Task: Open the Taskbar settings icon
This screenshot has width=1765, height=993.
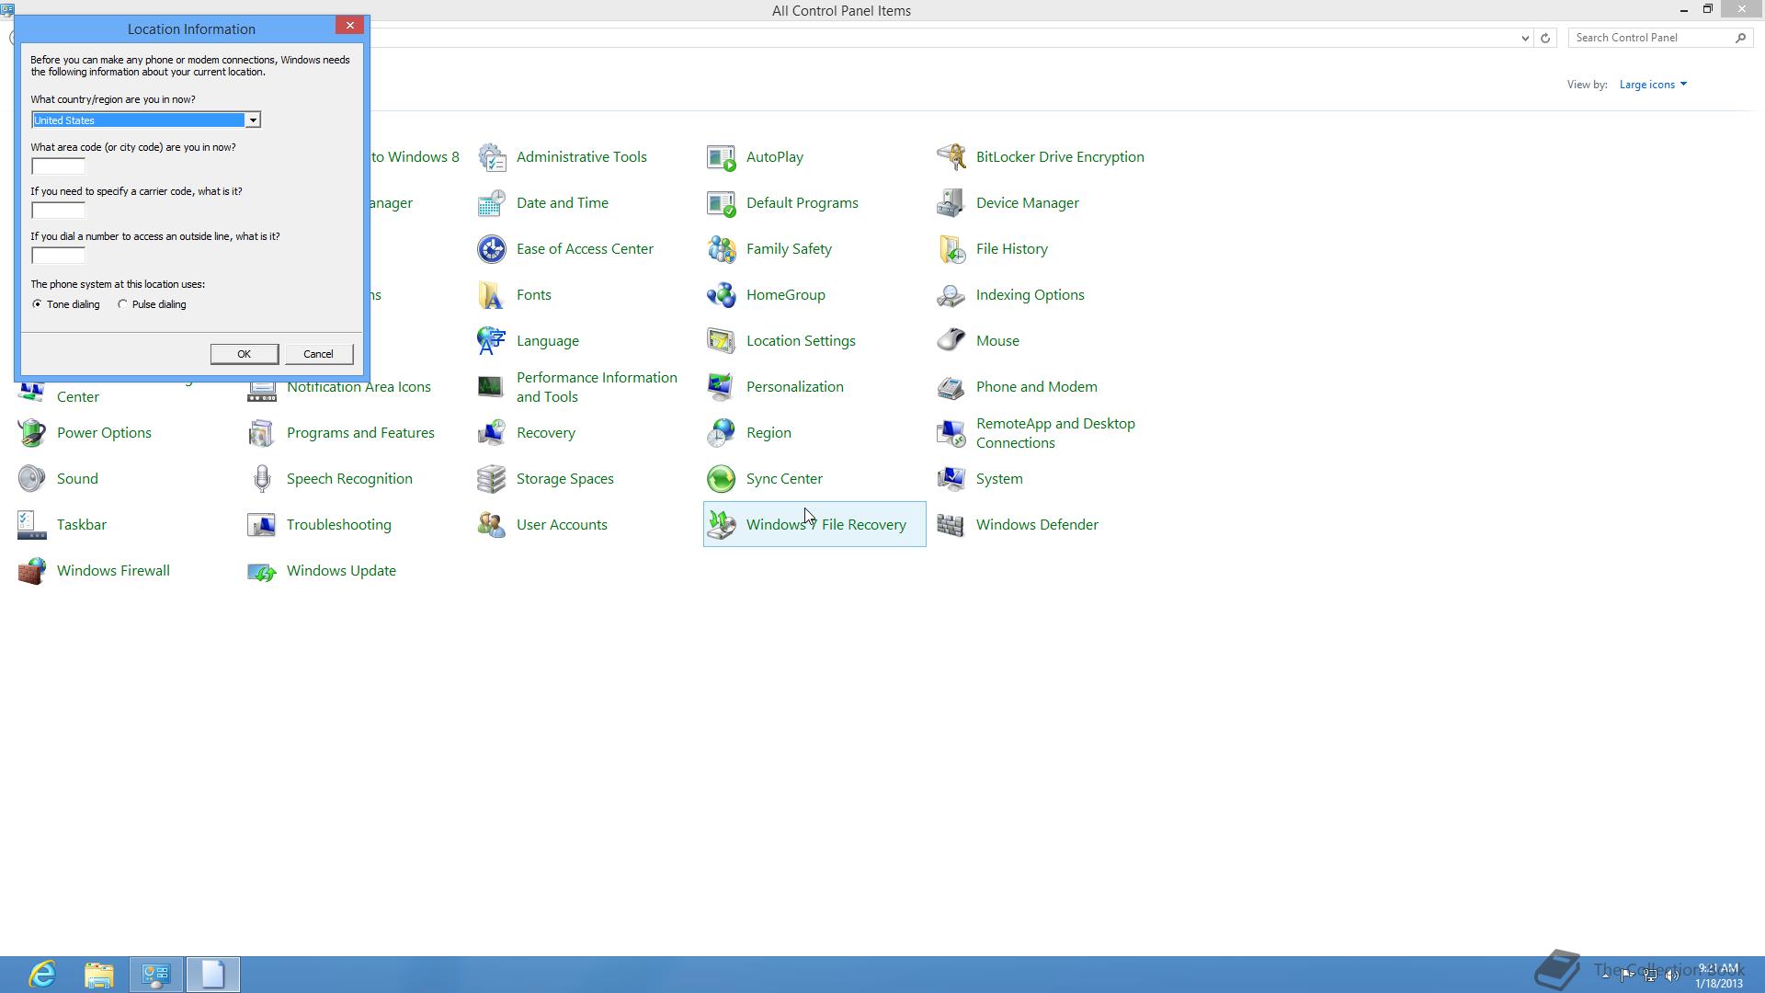Action: 32,525
